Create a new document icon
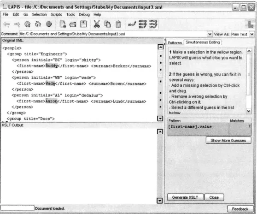Viewport: 257px width, 214px height. (x=63, y=24)
